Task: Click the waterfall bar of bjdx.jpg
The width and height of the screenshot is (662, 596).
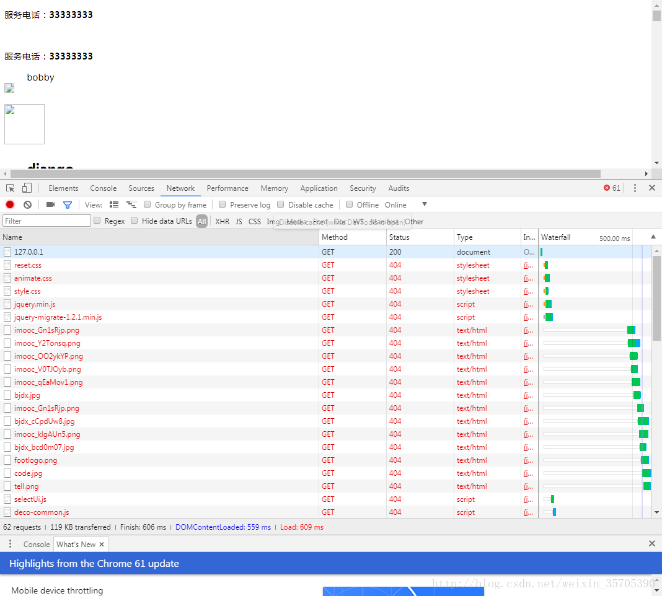Action: tap(637, 395)
